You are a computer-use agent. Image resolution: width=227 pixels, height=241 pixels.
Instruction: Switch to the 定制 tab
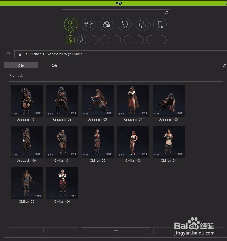(54, 66)
